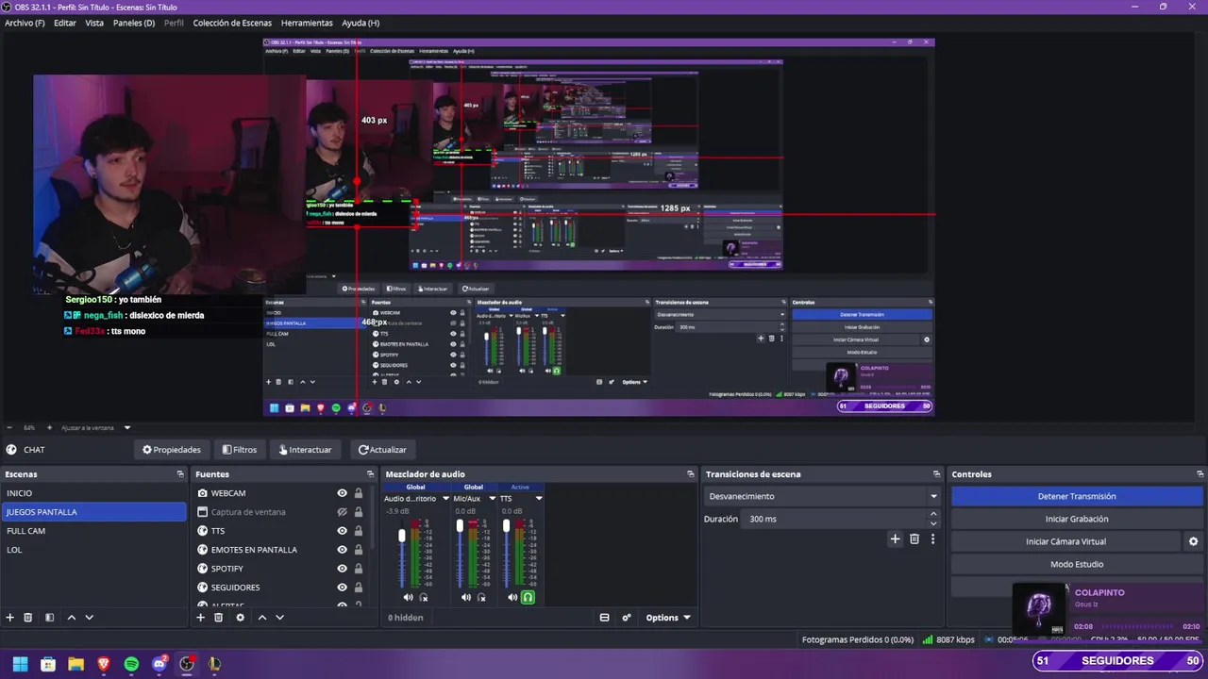Click Iniciar Cámara Virtual button

click(1065, 541)
